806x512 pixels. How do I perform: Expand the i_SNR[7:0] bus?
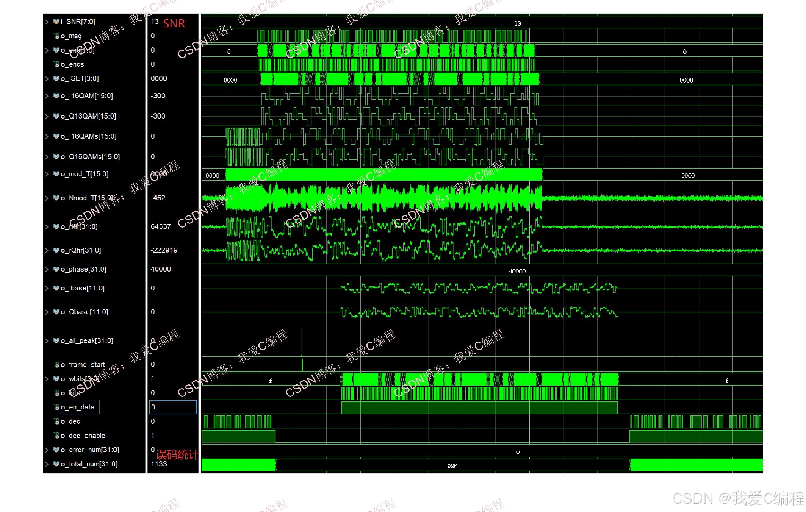(x=47, y=22)
